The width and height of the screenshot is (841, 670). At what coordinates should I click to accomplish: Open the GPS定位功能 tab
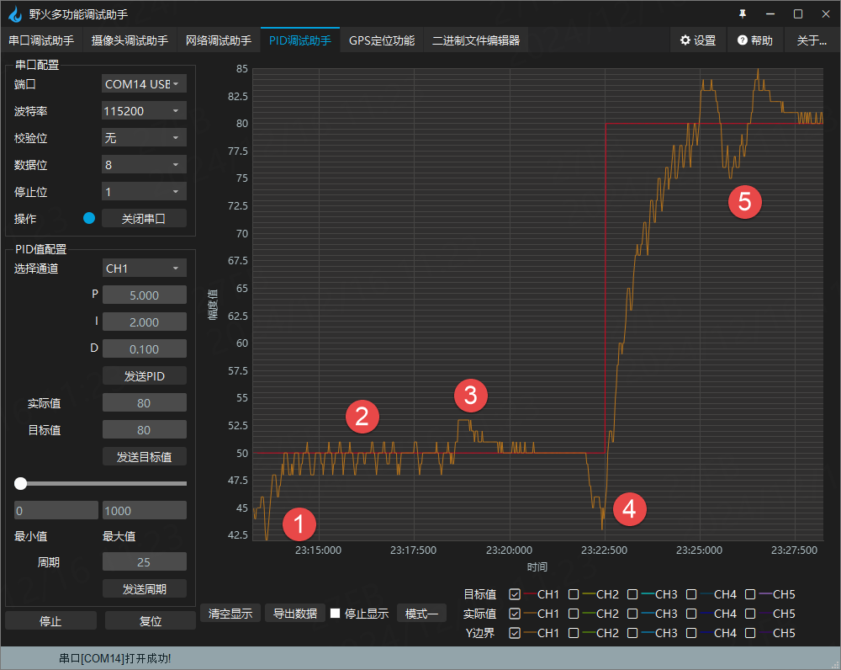pos(382,40)
